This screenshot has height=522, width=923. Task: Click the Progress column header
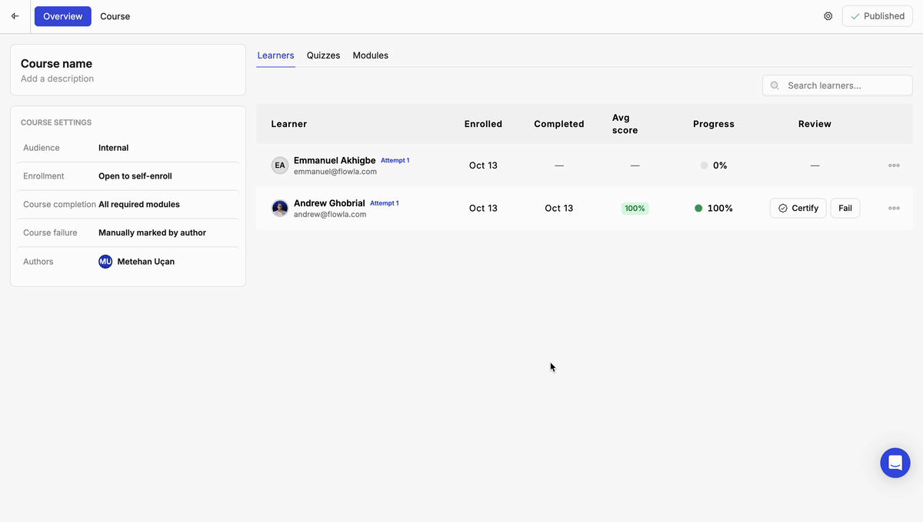point(714,124)
